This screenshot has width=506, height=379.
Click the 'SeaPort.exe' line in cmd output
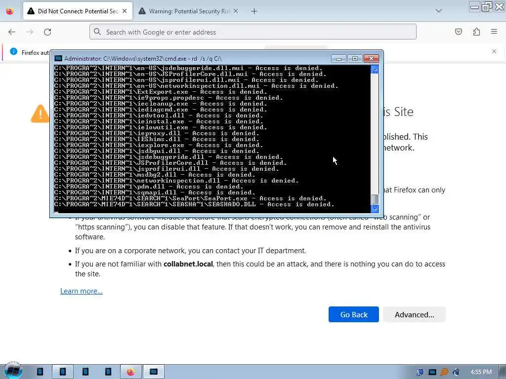tap(190, 198)
